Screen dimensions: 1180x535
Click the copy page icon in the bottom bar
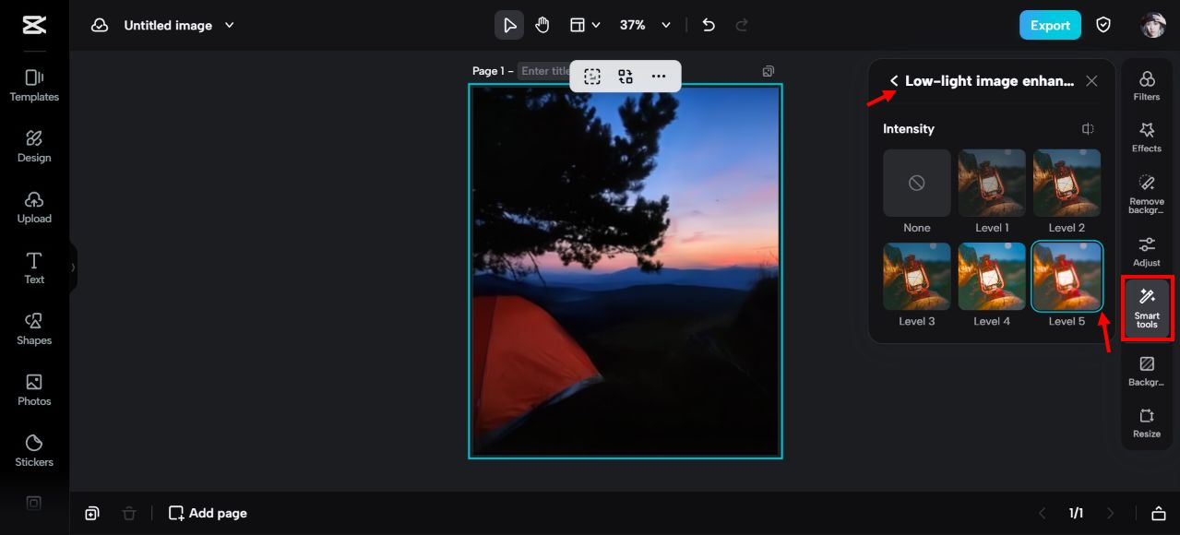pos(92,513)
